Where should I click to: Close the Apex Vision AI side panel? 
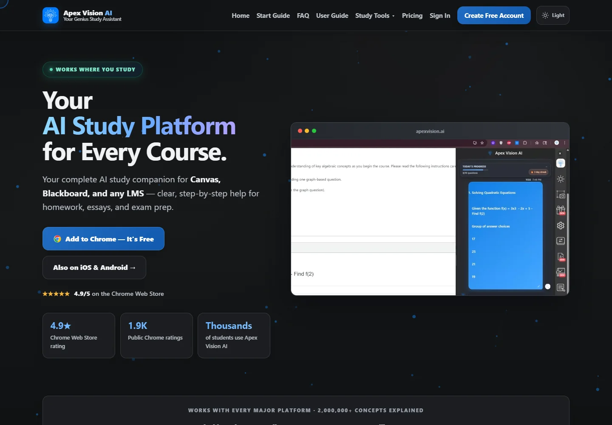click(560, 153)
